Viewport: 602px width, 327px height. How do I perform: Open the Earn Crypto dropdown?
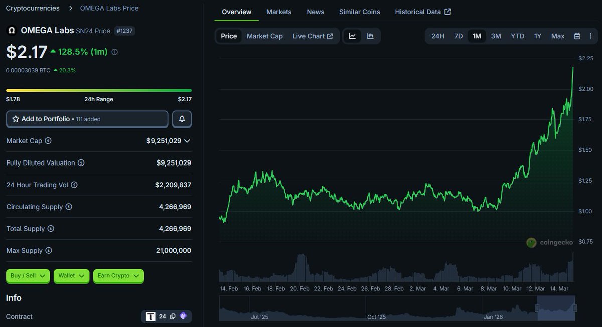point(118,276)
